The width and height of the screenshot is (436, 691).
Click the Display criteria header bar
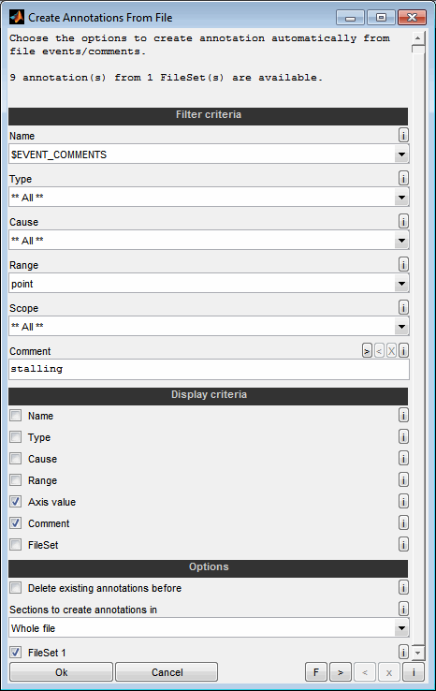209,395
